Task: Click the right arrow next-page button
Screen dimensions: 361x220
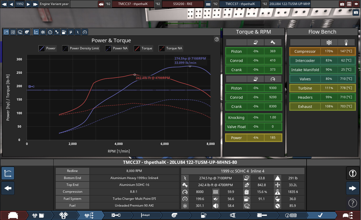Action: [353, 188]
